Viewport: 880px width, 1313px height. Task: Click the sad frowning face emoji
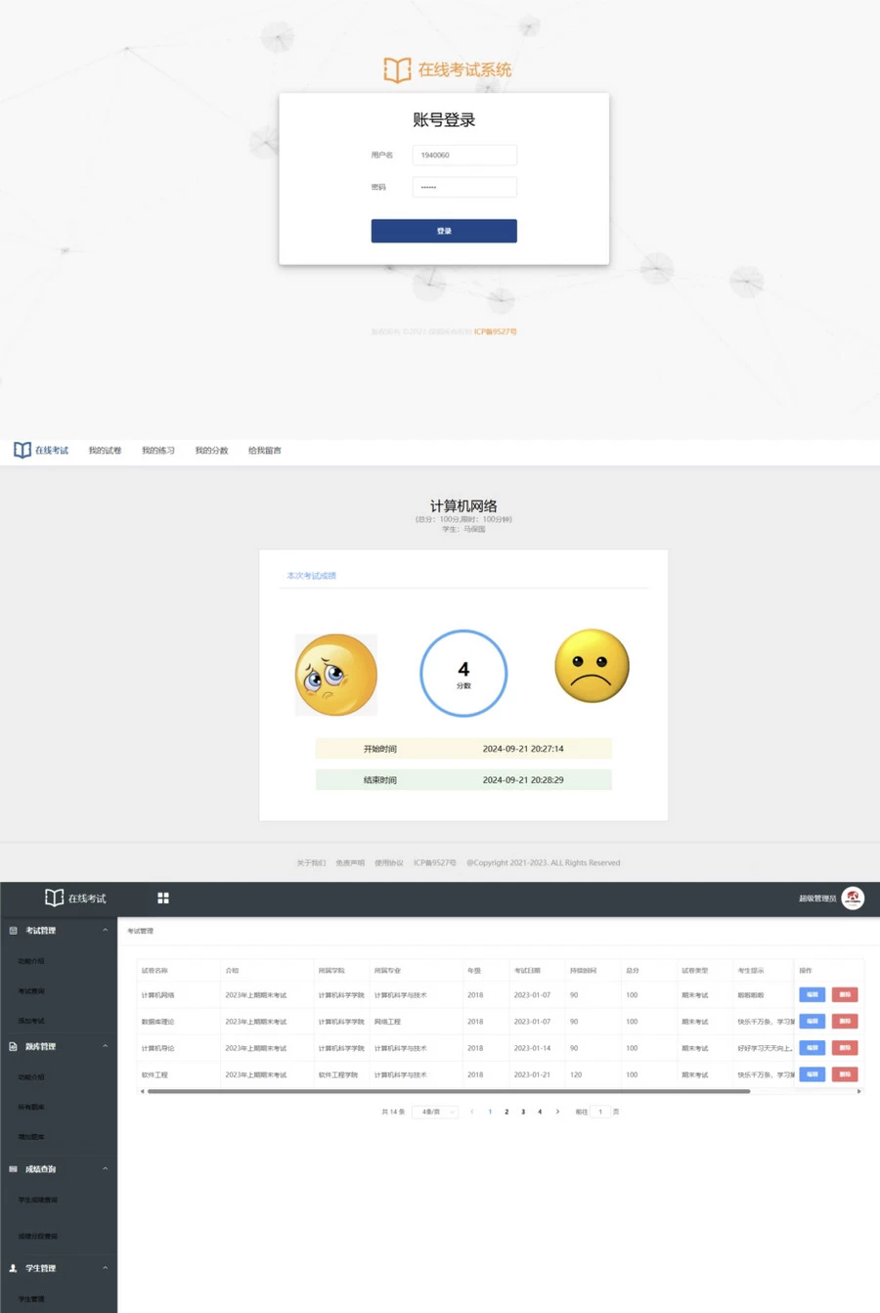click(x=592, y=666)
